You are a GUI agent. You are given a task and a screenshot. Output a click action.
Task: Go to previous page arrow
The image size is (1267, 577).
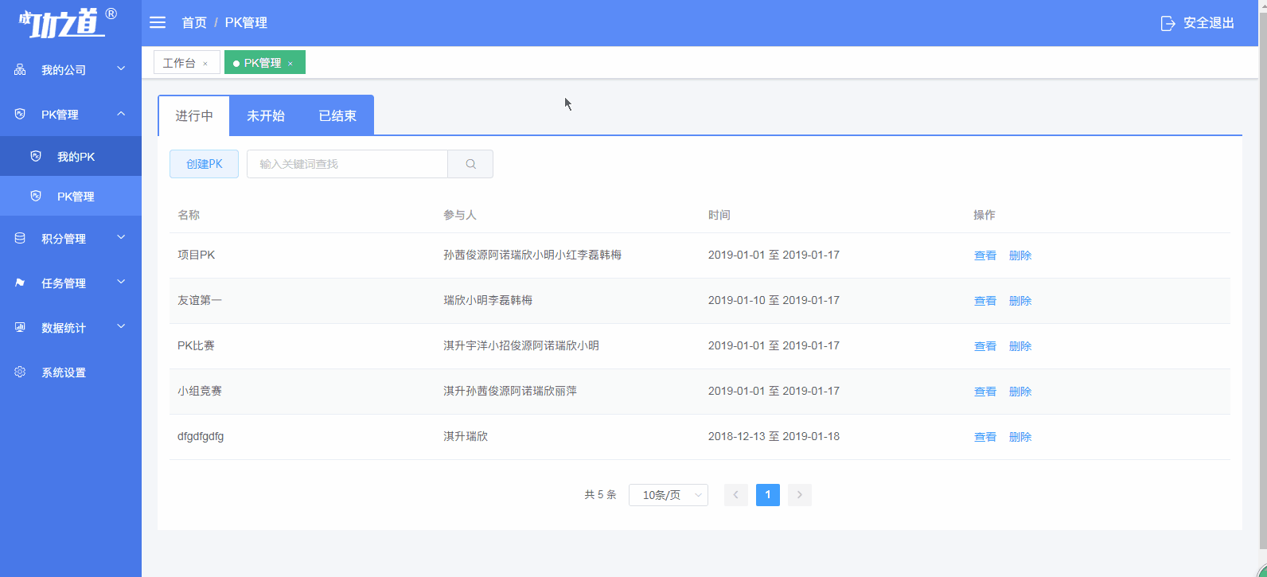[x=736, y=495]
